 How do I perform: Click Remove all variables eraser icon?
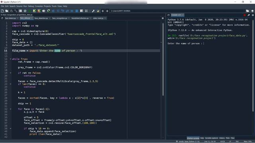(249, 15)
